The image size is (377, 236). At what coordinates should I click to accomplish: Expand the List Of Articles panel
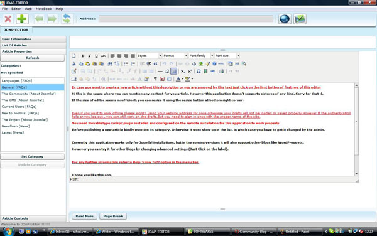[x=33, y=45]
